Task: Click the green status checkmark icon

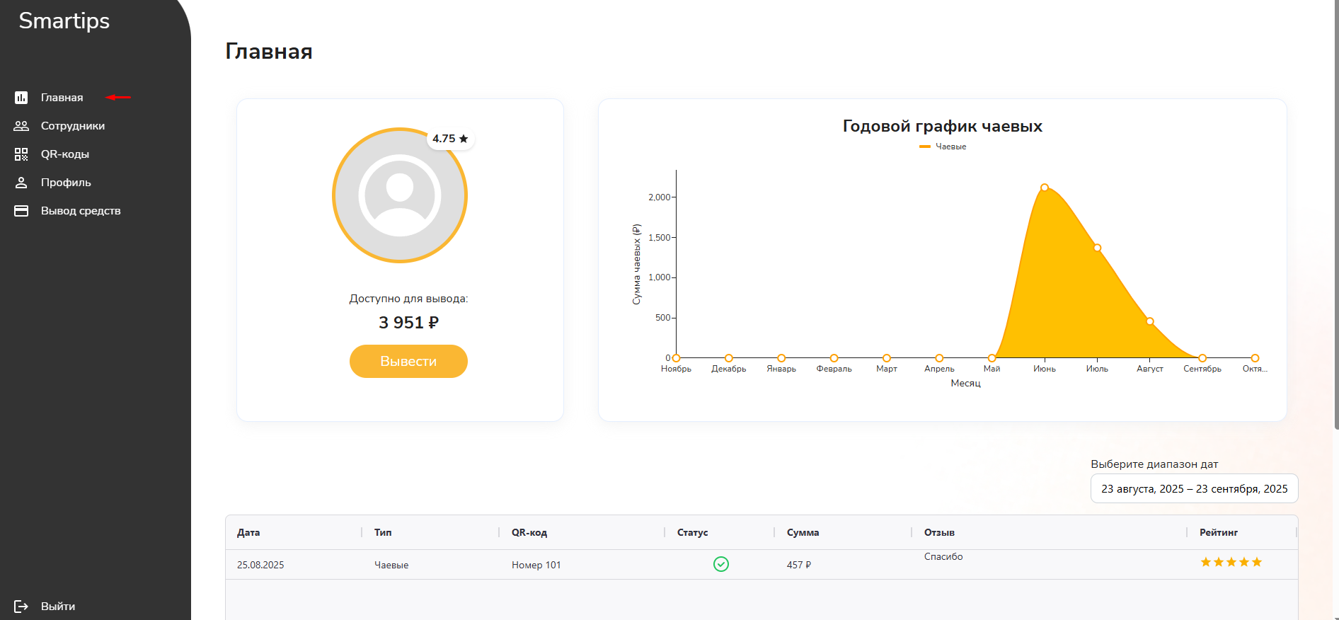Action: tap(720, 564)
